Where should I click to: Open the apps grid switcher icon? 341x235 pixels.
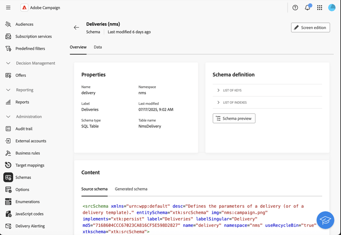[320, 8]
